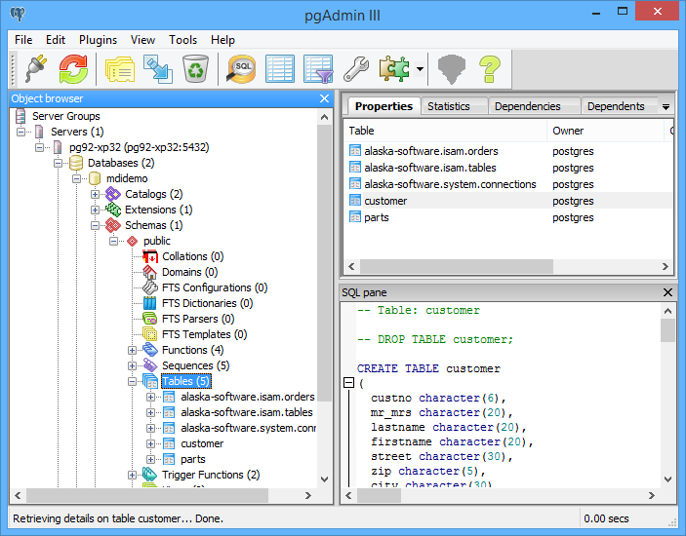686x536 pixels.
Task: Select alaska-software.isam.tables in object tree
Action: [x=247, y=412]
